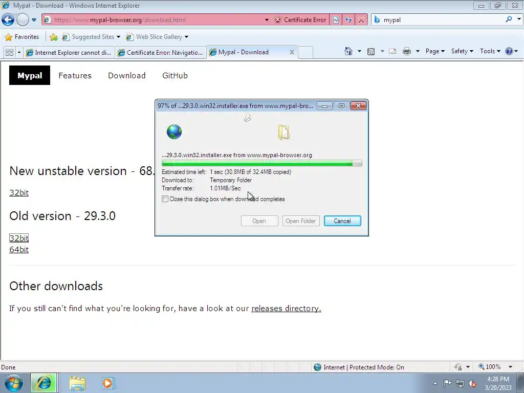Click the Add to Favorites Bar icon
The height and width of the screenshot is (393, 524).
53,37
